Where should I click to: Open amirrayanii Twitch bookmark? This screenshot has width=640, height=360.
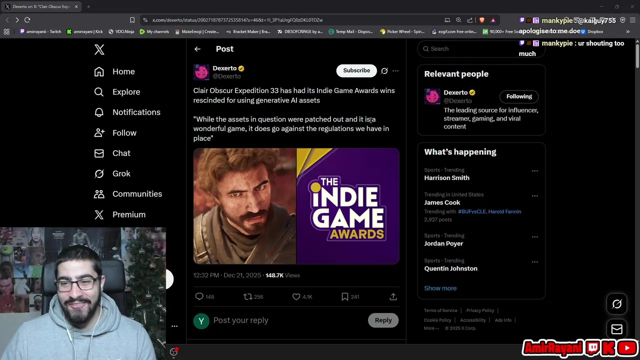(40, 31)
